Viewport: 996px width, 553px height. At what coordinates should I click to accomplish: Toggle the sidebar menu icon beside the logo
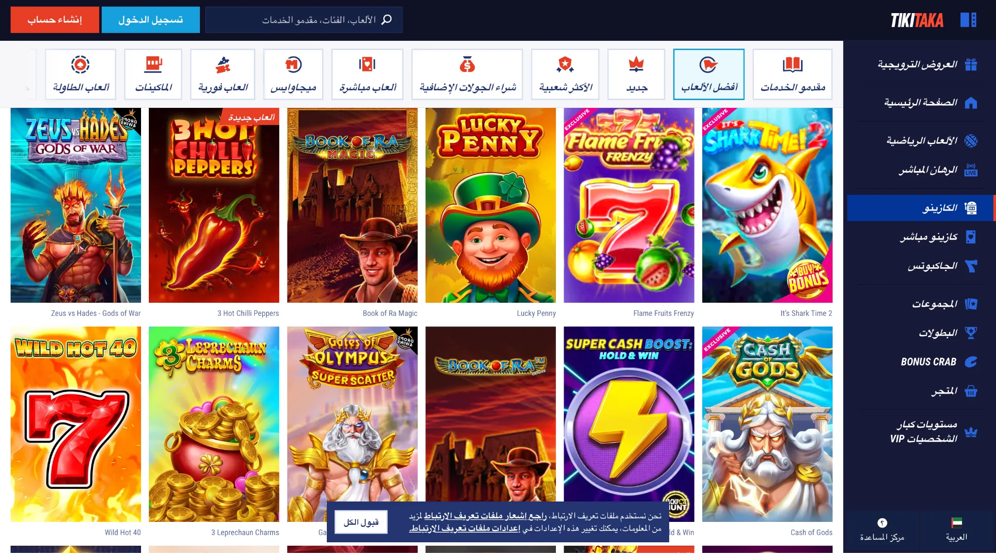tap(968, 20)
